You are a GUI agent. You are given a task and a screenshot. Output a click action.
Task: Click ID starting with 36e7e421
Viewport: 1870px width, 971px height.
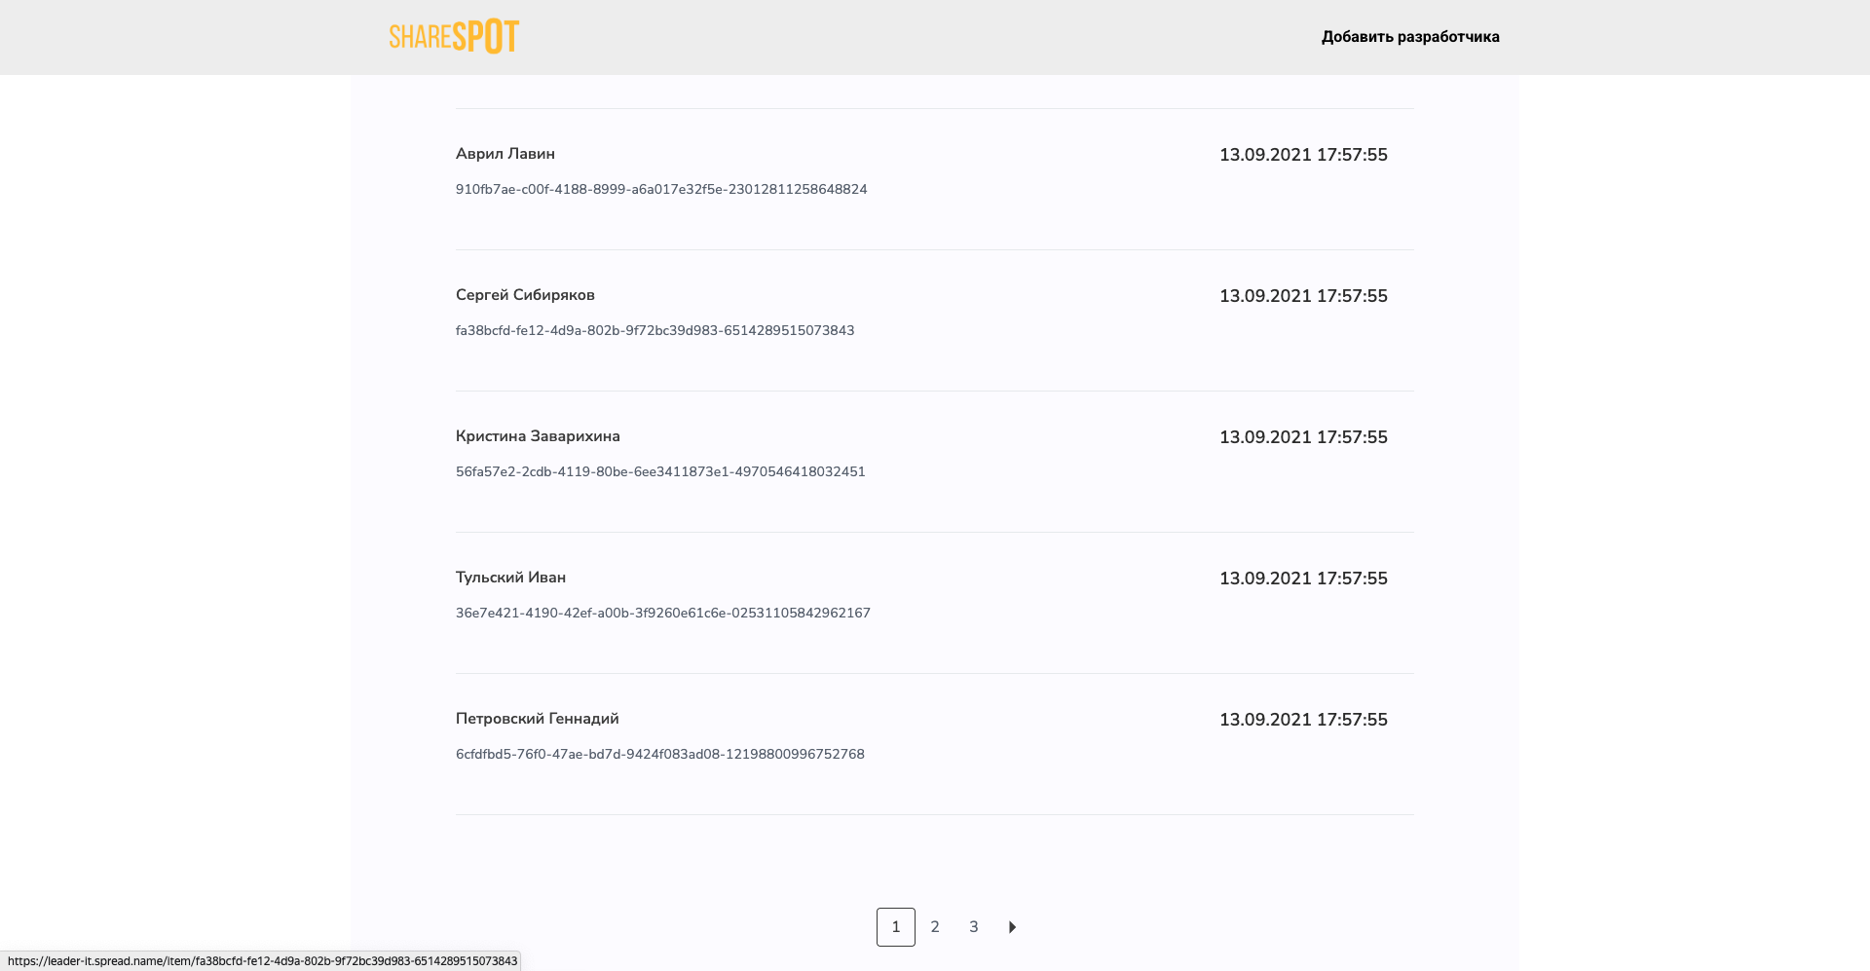(663, 614)
